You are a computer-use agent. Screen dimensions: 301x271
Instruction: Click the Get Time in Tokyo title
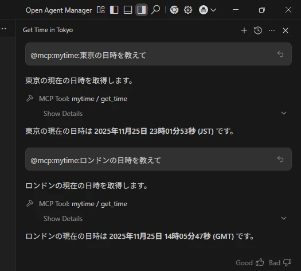48,30
